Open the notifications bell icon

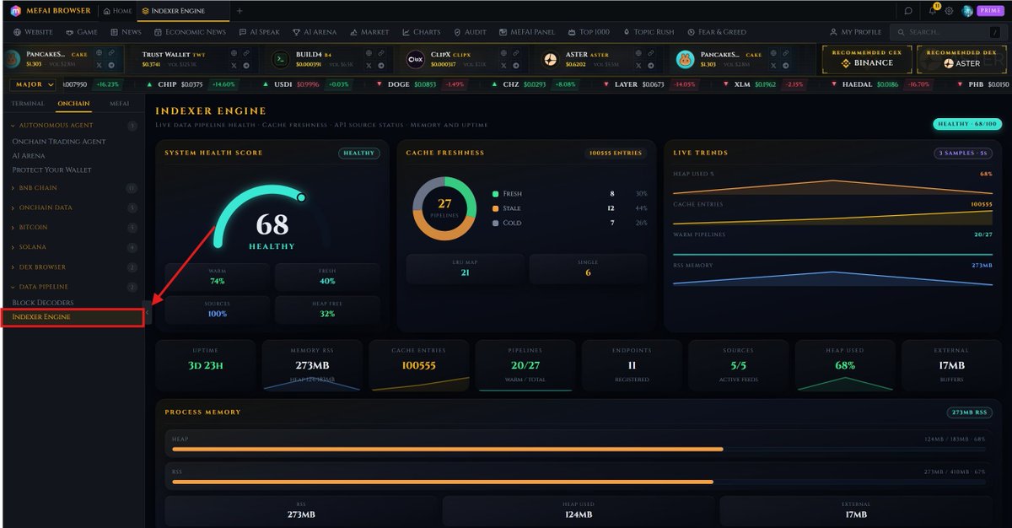pyautogui.click(x=932, y=11)
